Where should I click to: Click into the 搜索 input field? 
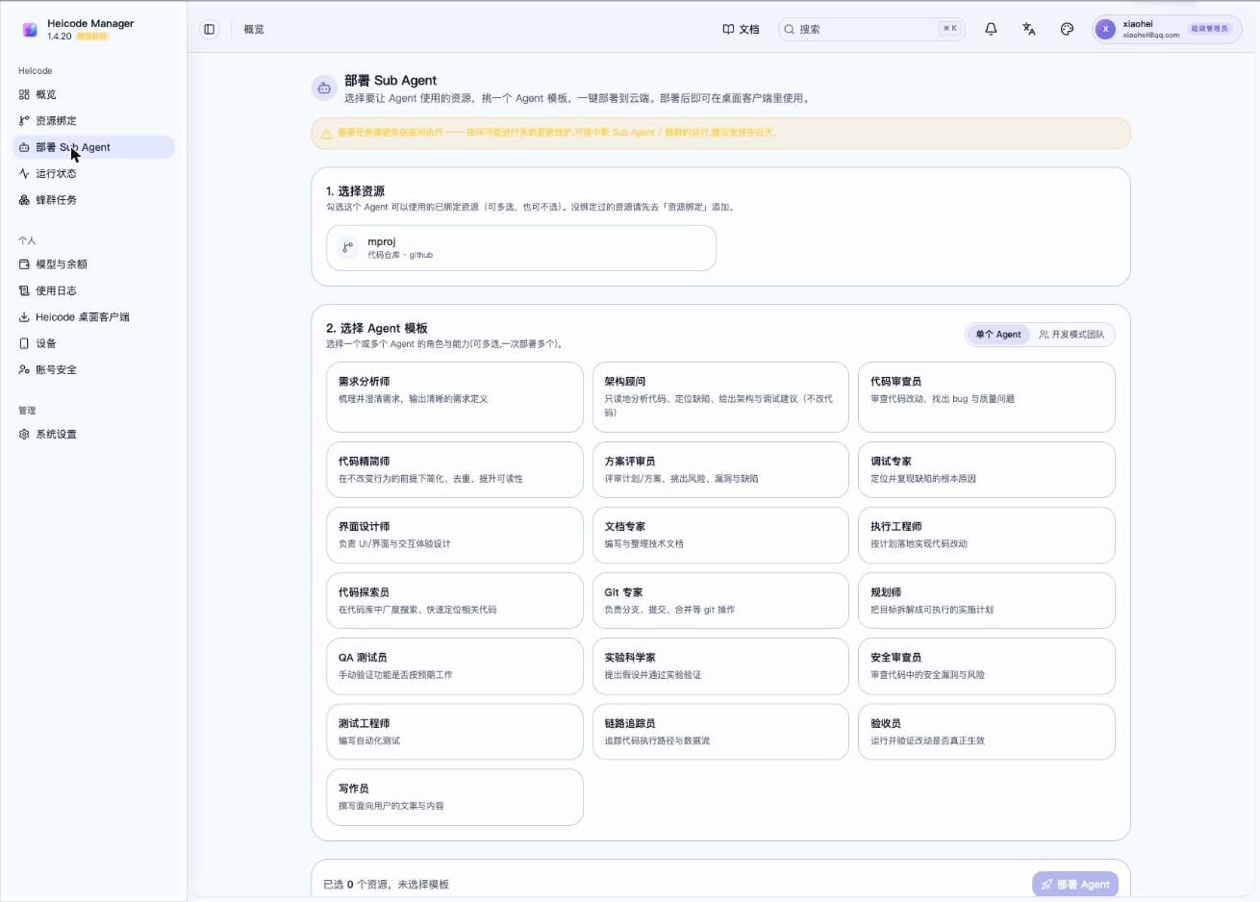click(870, 29)
